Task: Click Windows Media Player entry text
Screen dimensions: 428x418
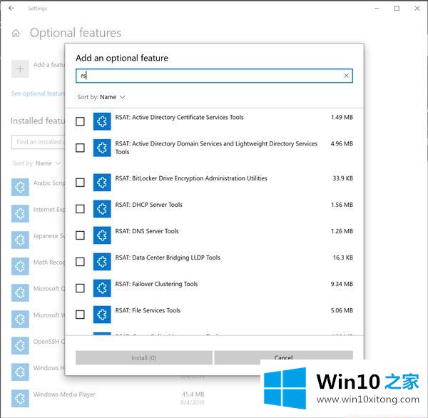Action: [64, 394]
